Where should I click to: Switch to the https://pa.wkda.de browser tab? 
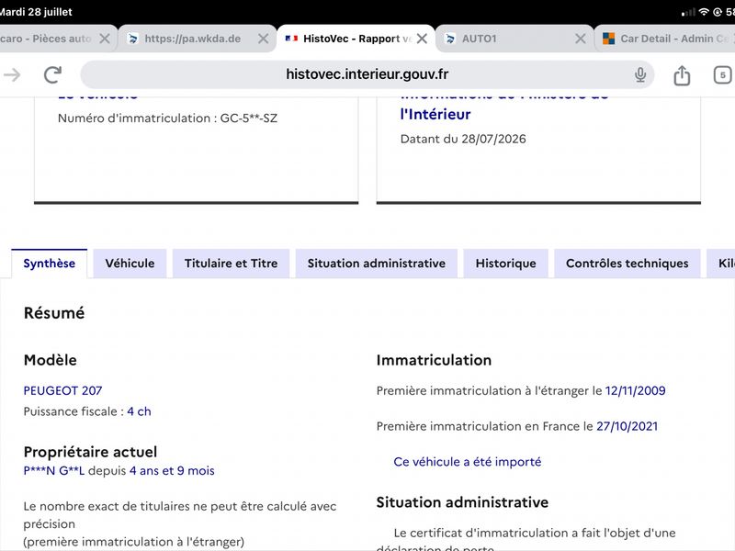(197, 39)
